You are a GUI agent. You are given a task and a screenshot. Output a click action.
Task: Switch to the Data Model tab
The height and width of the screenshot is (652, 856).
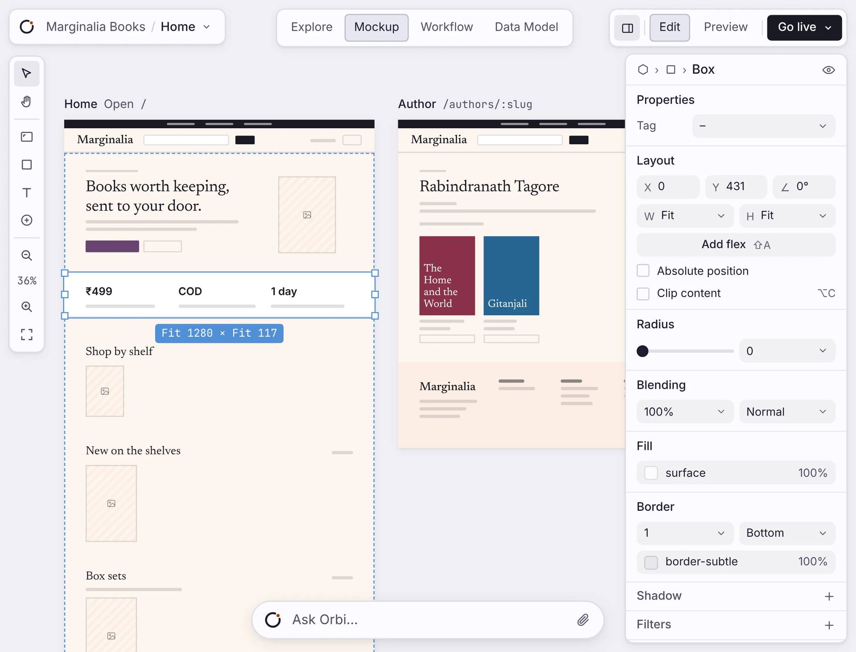click(526, 27)
